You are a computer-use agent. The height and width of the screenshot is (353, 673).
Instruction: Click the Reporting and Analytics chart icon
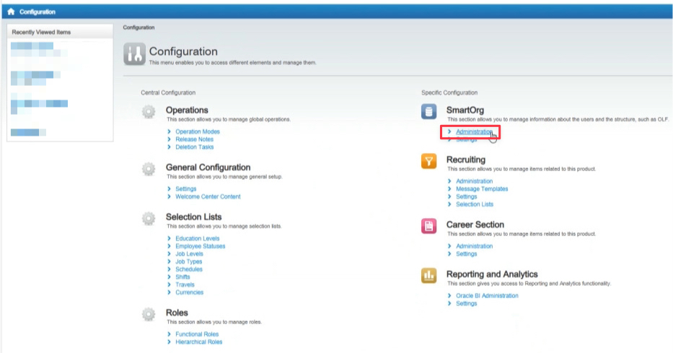[x=428, y=275]
